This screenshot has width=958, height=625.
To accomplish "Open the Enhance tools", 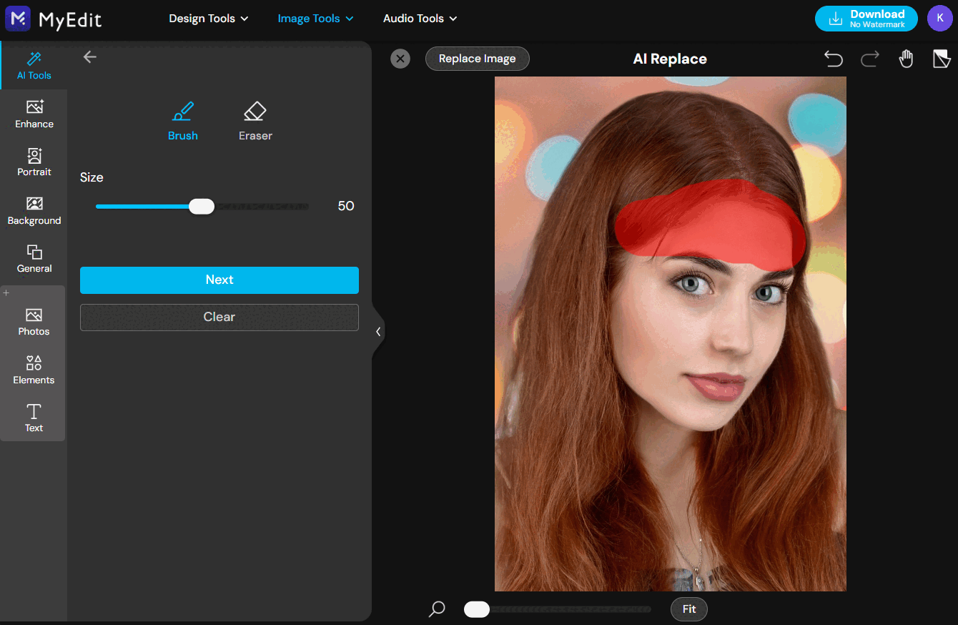I will [34, 114].
